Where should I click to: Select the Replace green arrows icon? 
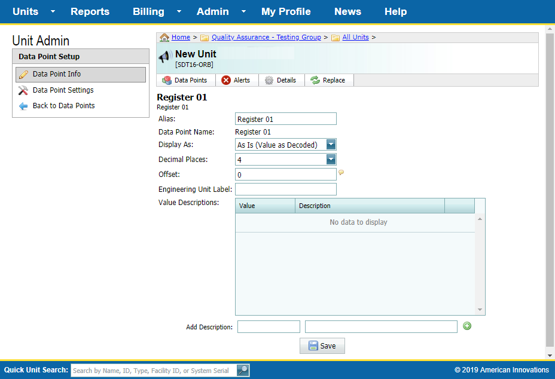(315, 80)
